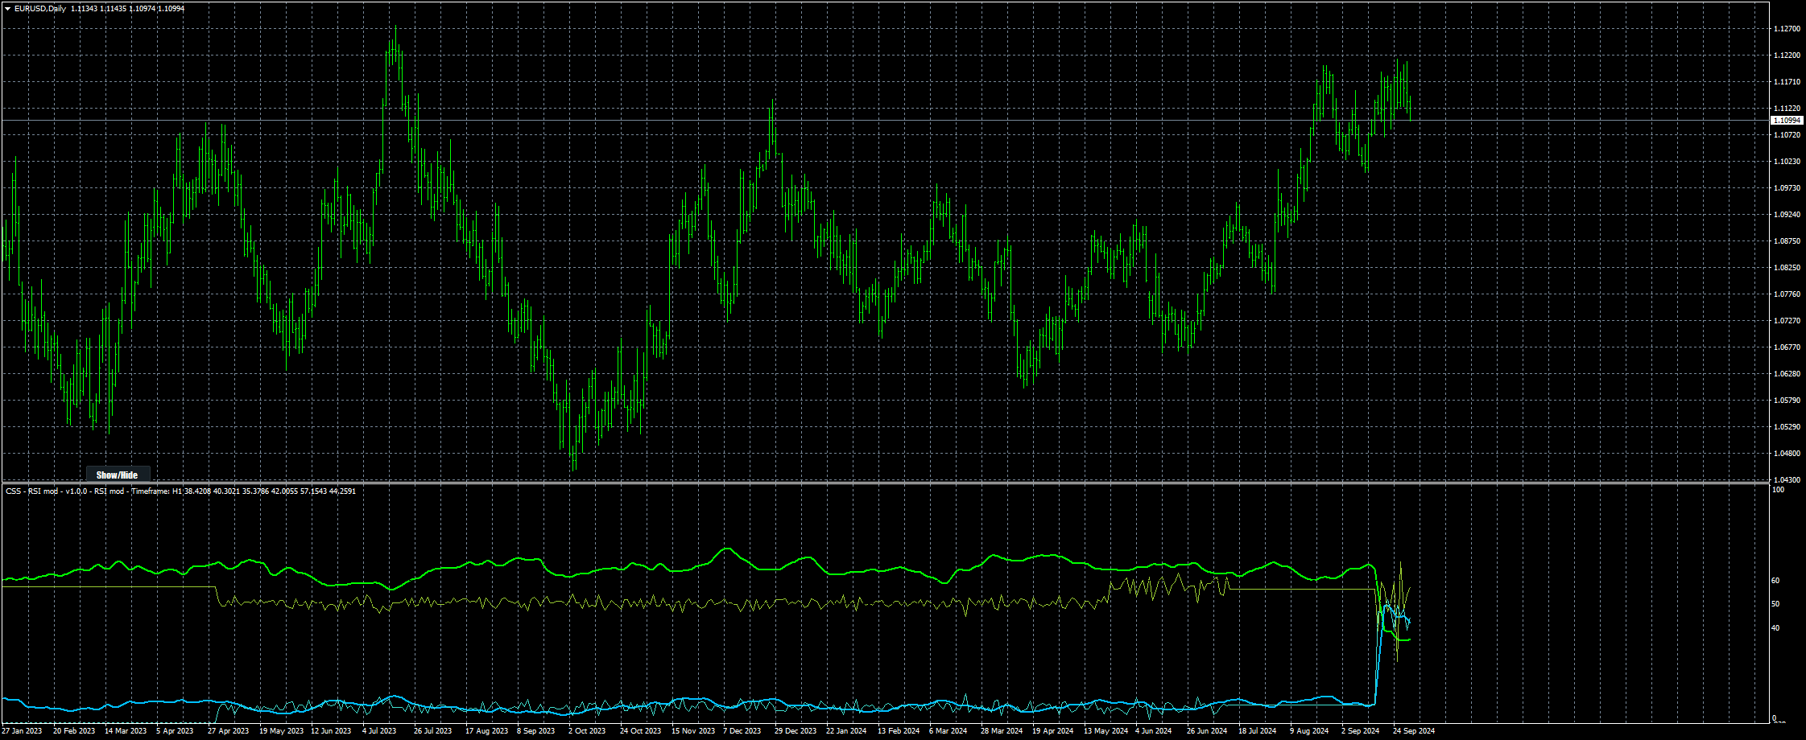
Task: Click the 2 Sep 2024 date label
Action: pyautogui.click(x=1361, y=731)
